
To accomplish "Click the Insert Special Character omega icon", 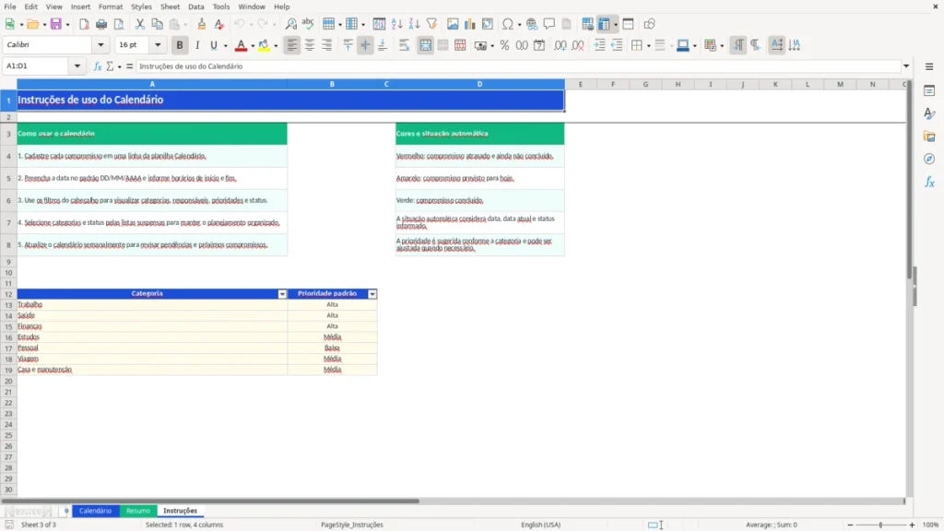I will click(x=508, y=24).
